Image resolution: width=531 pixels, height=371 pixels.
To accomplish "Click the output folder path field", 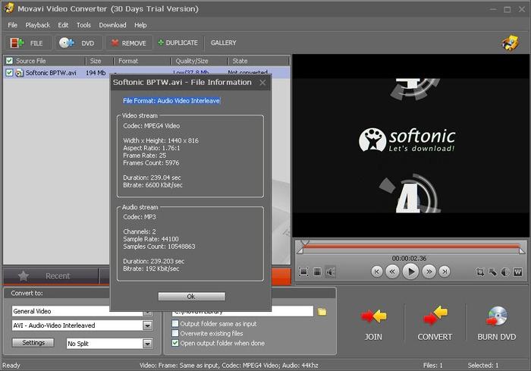I will [x=243, y=312].
